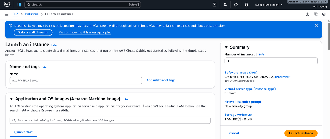This screenshot has width=330, height=139.
Task: Focus the instance Name field
Action: [x=76, y=80]
